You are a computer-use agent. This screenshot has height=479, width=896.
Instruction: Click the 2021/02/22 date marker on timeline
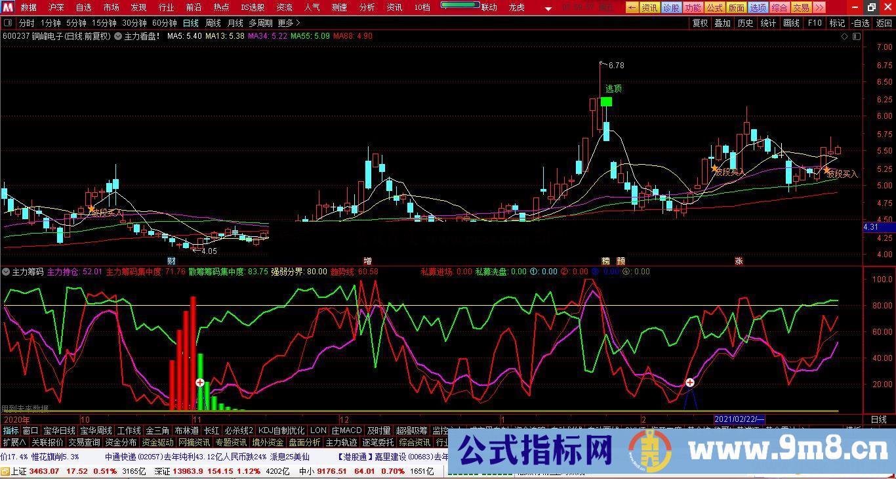(739, 419)
